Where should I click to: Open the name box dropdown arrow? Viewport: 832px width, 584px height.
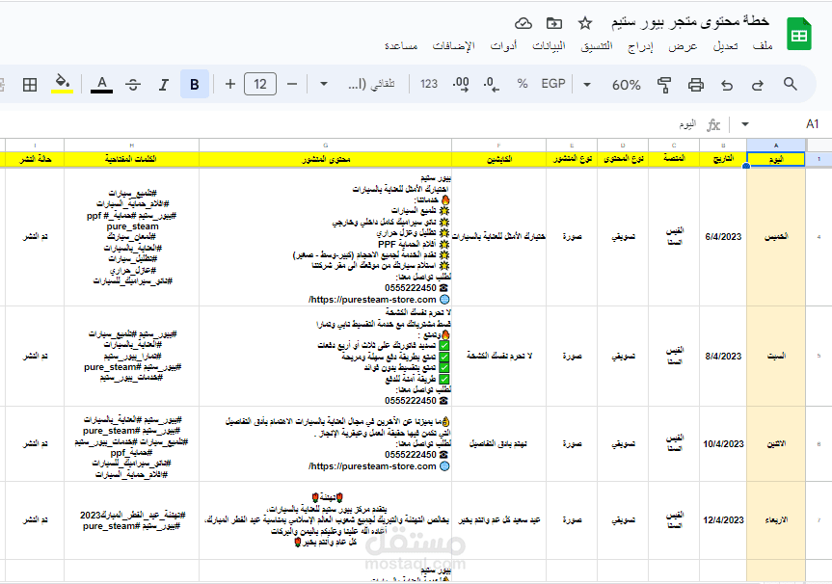[x=745, y=124]
